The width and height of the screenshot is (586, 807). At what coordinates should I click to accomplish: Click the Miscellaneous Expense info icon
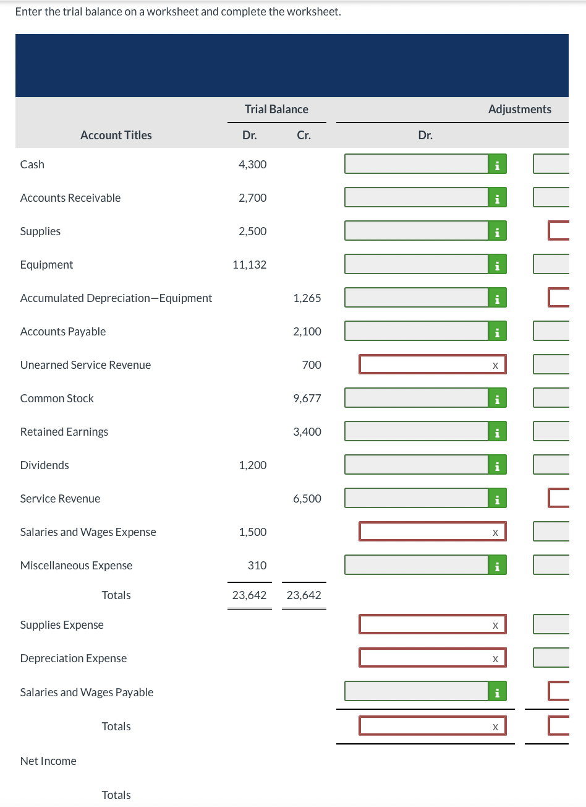pos(498,564)
